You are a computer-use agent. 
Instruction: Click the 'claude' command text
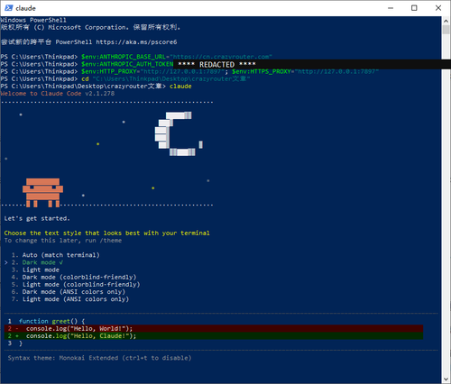tap(180, 87)
